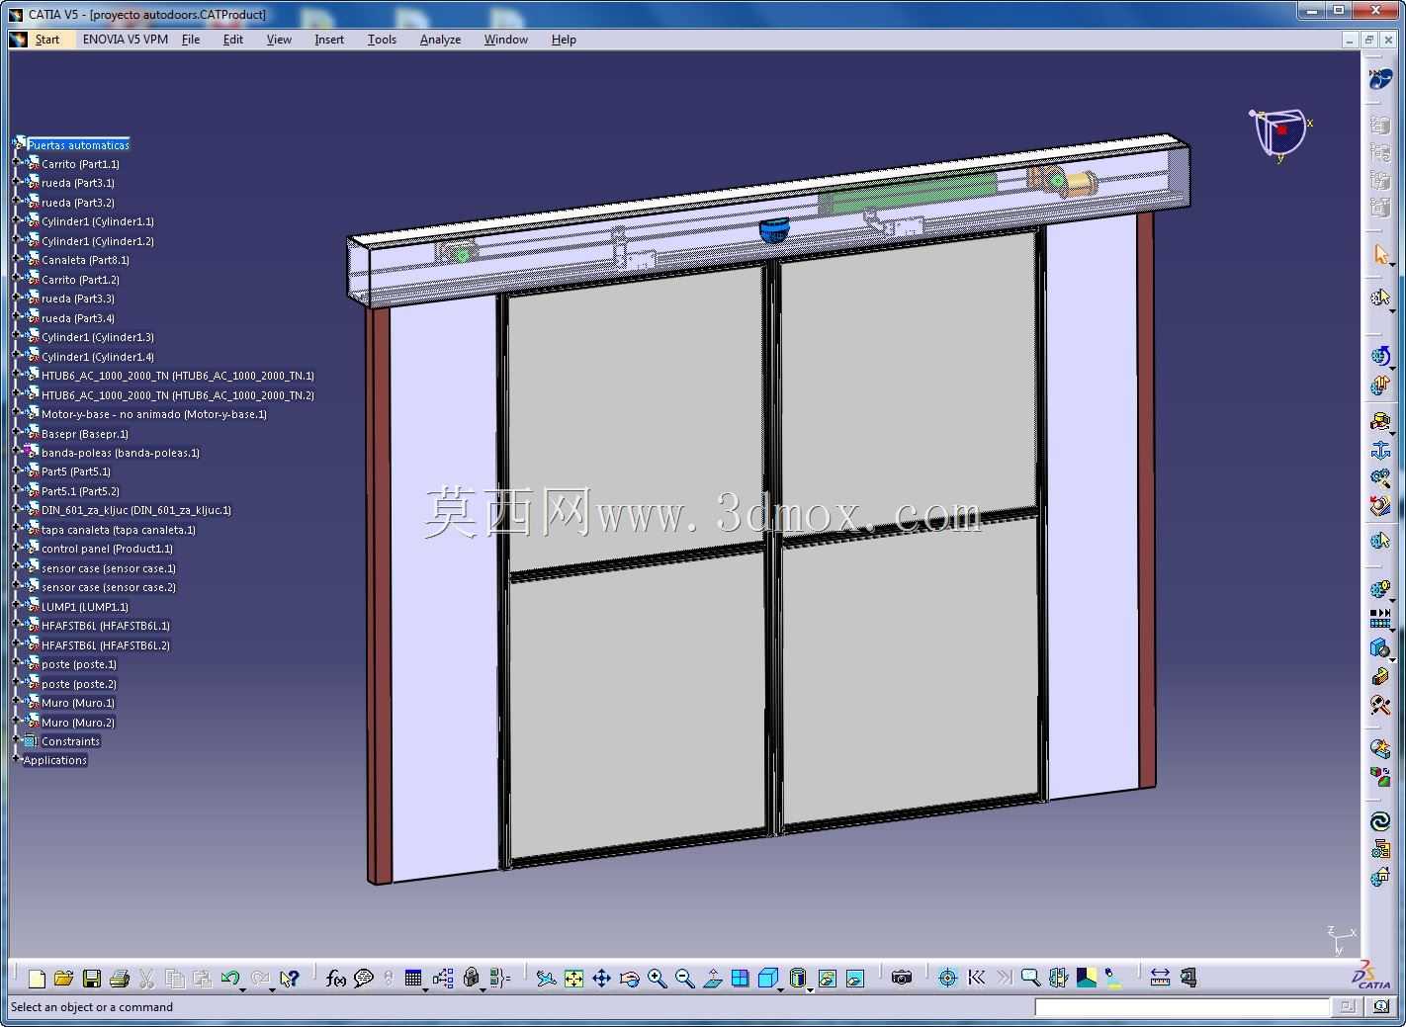Select LUMP1 (LUMP1.1) in tree
Viewport: 1406px width, 1027px height.
click(85, 607)
